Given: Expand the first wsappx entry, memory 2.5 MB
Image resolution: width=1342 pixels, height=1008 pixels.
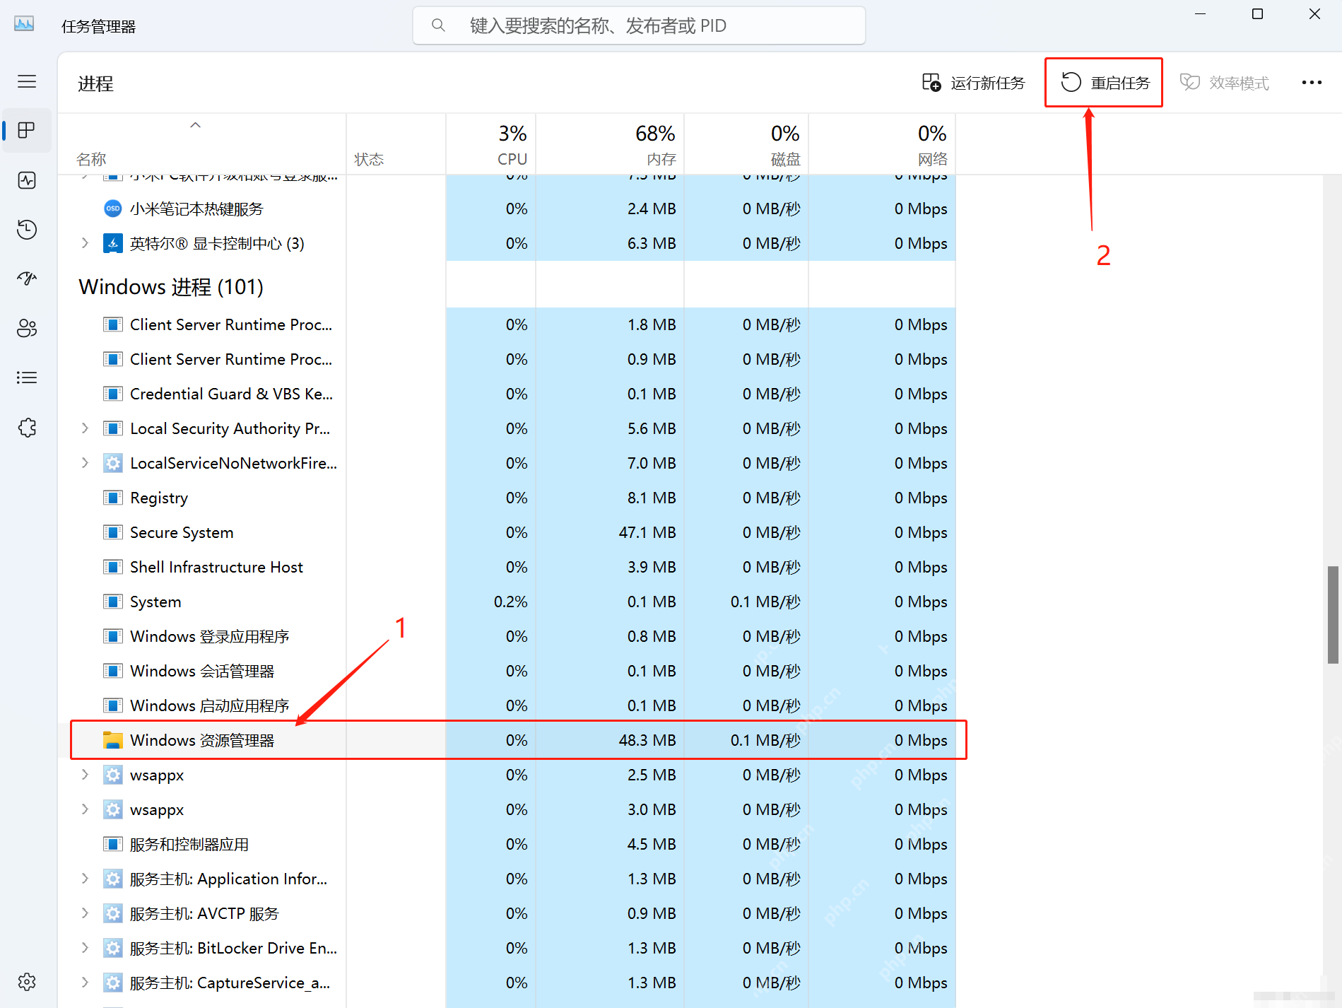Looking at the screenshot, I should point(85,775).
